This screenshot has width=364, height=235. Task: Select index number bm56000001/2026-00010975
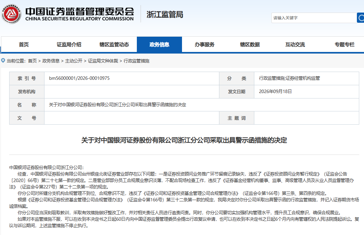pyautogui.click(x=79, y=78)
